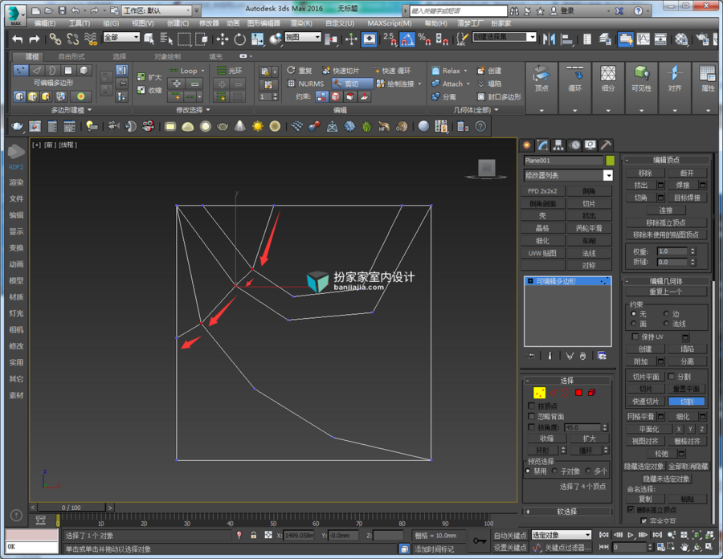Click the 移除 button in 编辑顶点
Screen dimensions: 723x559
click(x=645, y=173)
